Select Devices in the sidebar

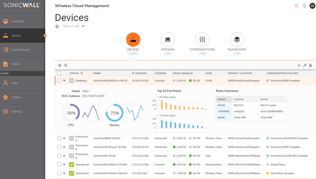tap(22, 35)
